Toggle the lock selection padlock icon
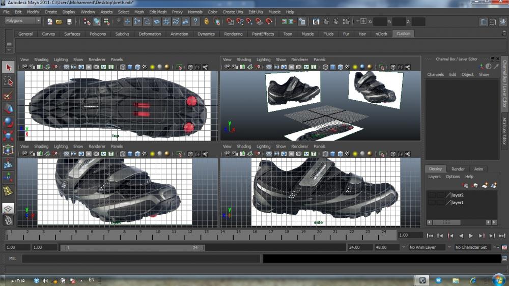Viewport: 509px width, 286px height. [x=206, y=22]
